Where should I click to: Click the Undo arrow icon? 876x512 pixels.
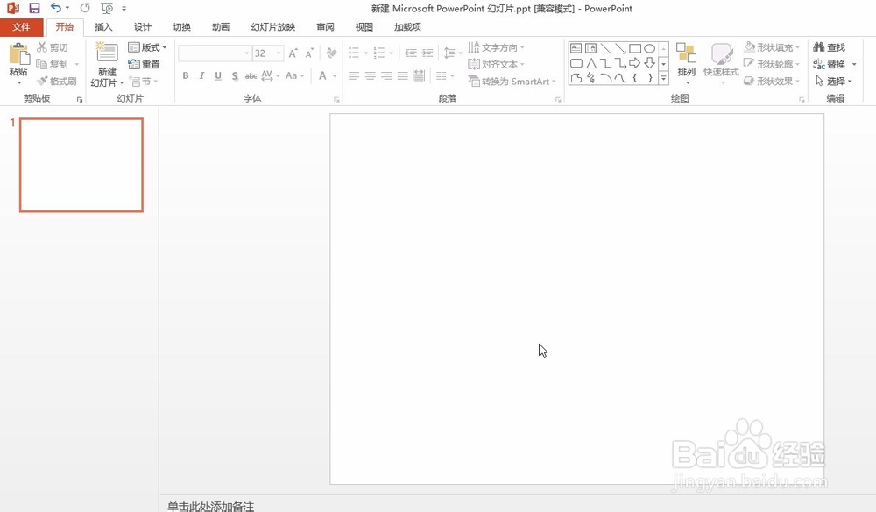[56, 8]
